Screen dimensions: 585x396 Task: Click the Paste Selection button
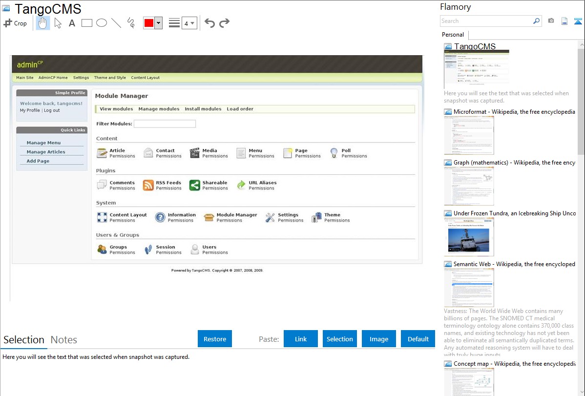[x=340, y=339]
